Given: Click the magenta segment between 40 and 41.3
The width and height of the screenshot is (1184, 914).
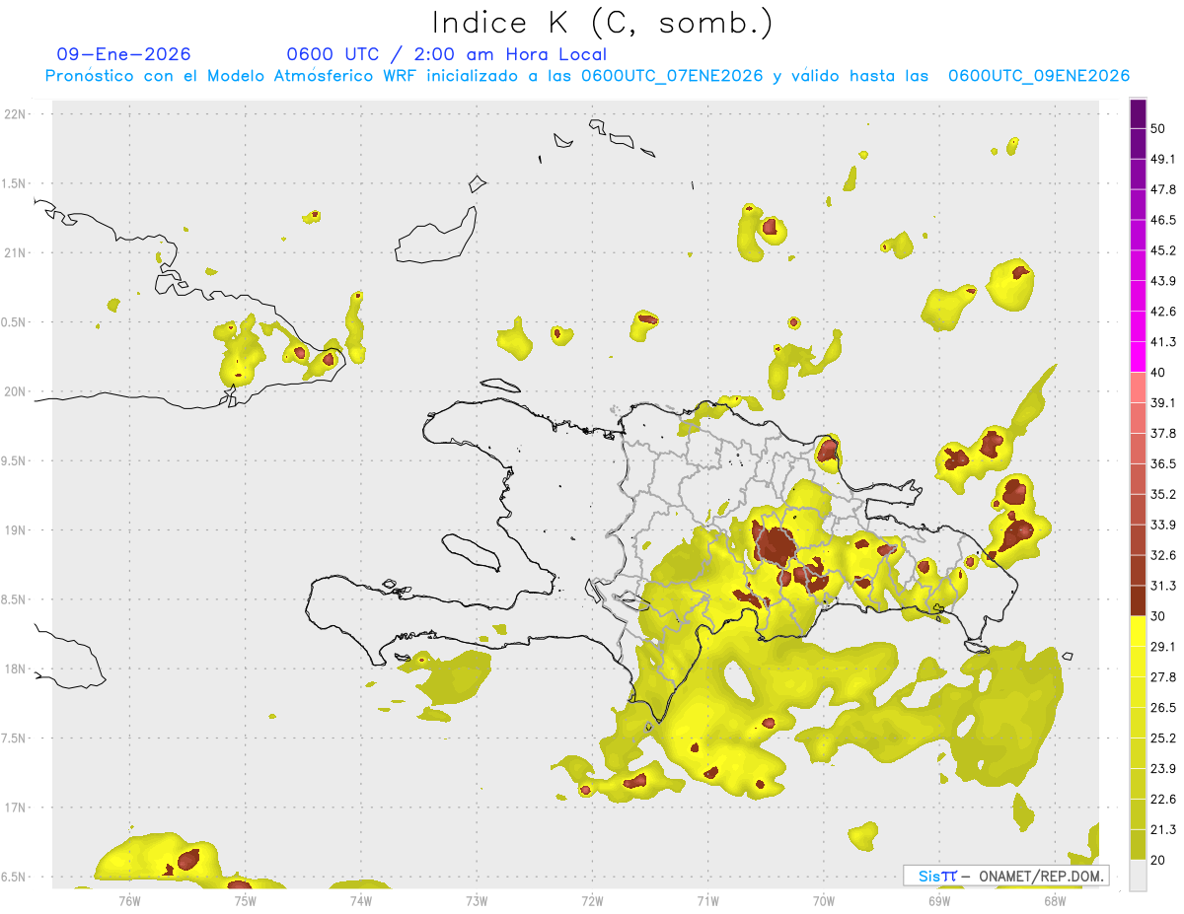Looking at the screenshot, I should (x=1139, y=357).
